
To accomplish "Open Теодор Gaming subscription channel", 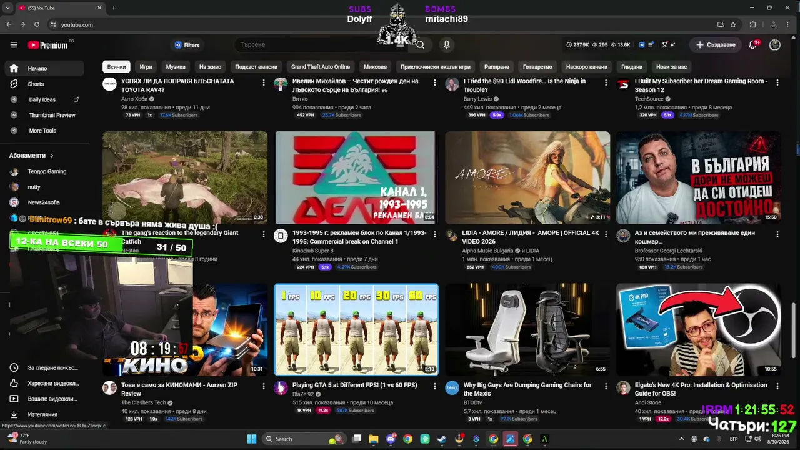I will 45,171.
